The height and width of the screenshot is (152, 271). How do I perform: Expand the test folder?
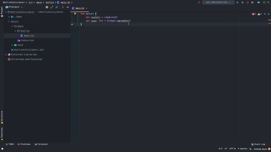click(x=12, y=45)
